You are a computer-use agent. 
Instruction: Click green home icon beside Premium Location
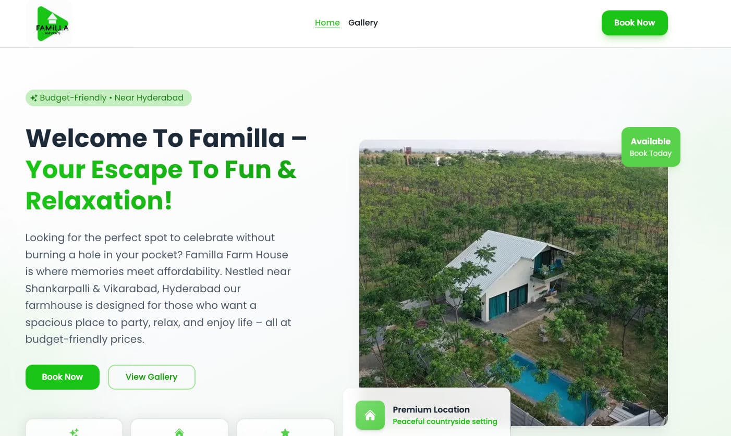point(370,415)
